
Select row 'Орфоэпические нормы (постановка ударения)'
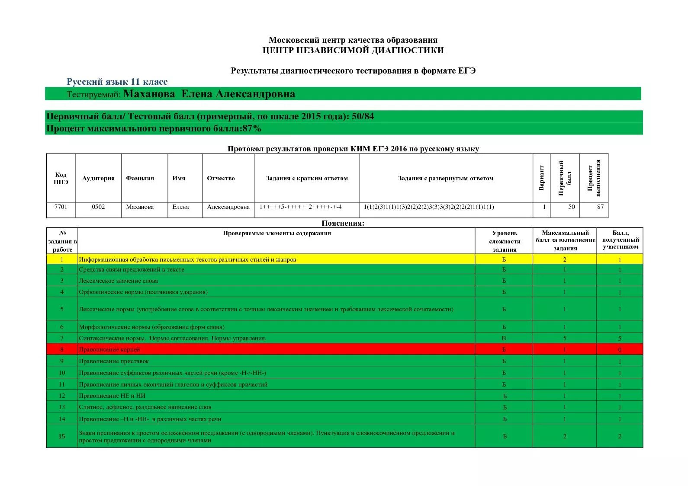[345, 292]
